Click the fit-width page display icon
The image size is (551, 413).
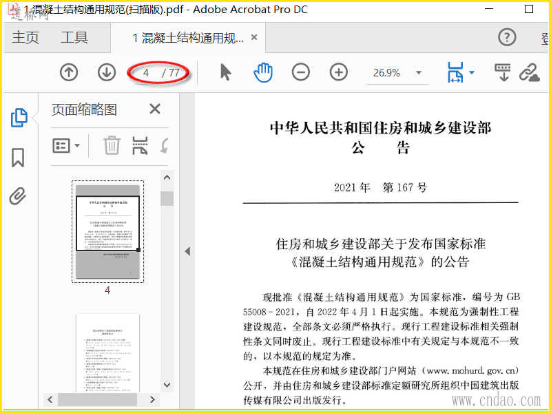(456, 73)
